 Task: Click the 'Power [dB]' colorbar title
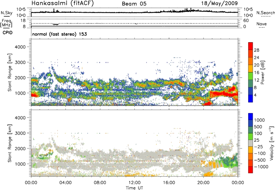263,72
